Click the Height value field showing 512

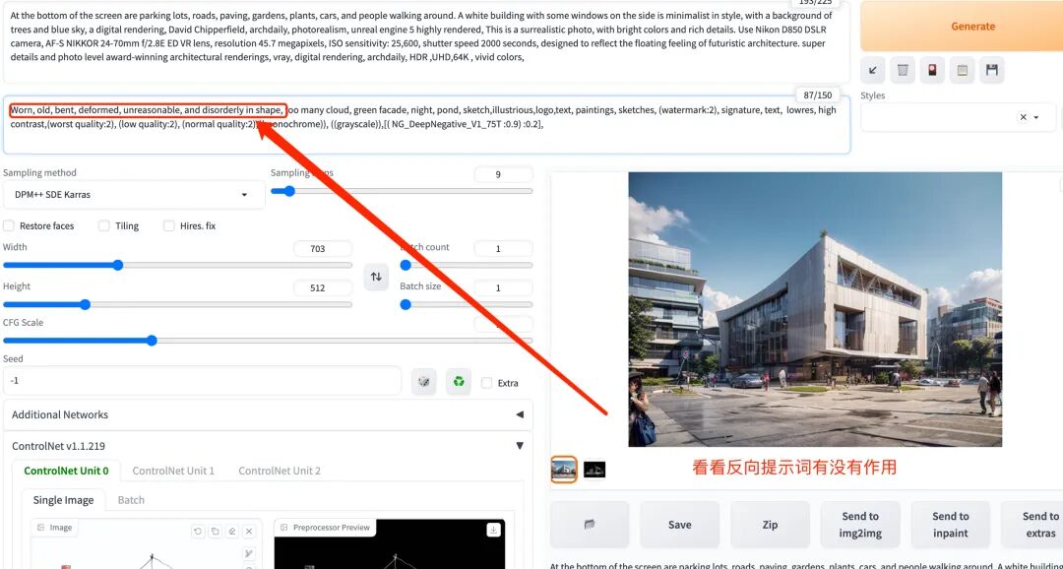point(323,288)
